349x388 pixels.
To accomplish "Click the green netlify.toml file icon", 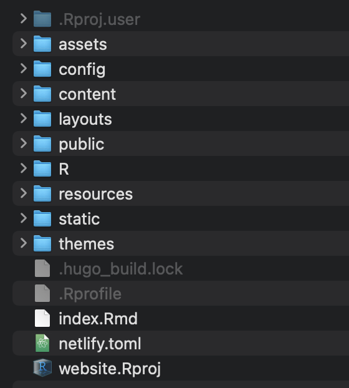I will click(x=42, y=343).
